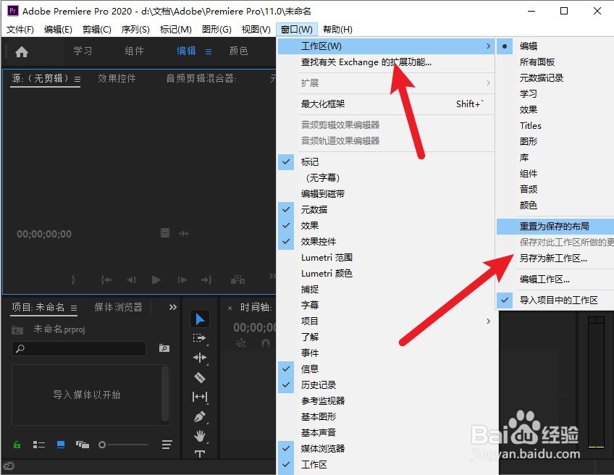614x475 pixels.
Task: Select the Ripple Edit tool
Action: coord(200,358)
